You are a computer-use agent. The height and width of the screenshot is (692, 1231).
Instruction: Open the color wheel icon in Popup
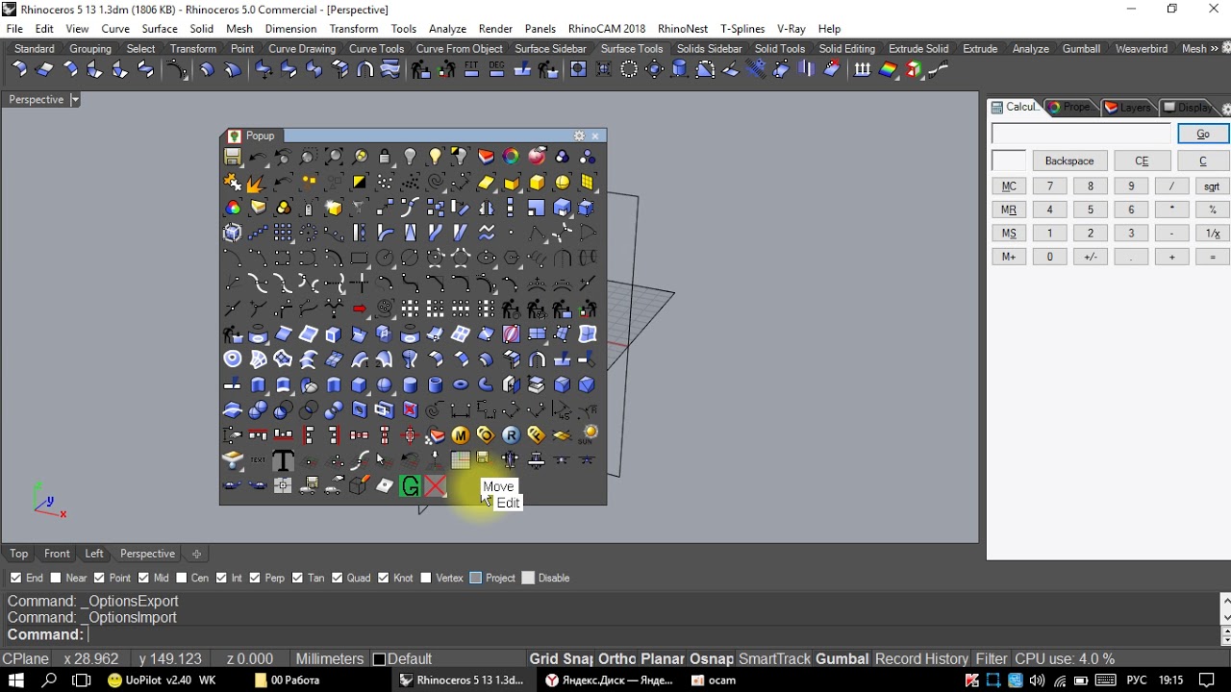click(512, 157)
